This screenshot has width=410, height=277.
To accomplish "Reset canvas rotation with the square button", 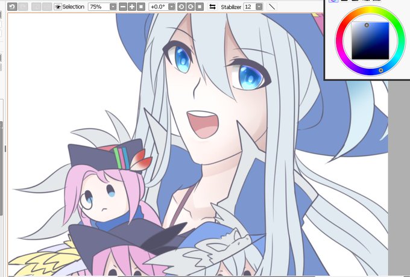I will tap(200, 7).
